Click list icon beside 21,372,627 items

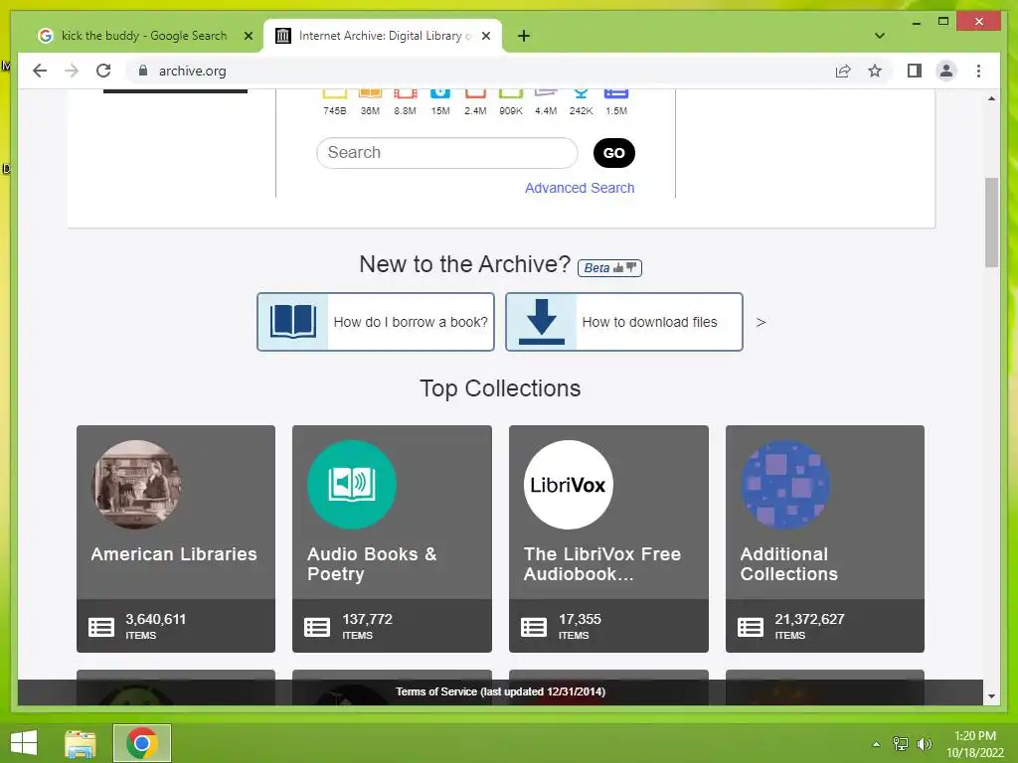click(751, 627)
